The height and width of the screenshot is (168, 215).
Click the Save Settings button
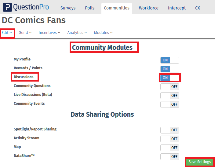pos(199,162)
